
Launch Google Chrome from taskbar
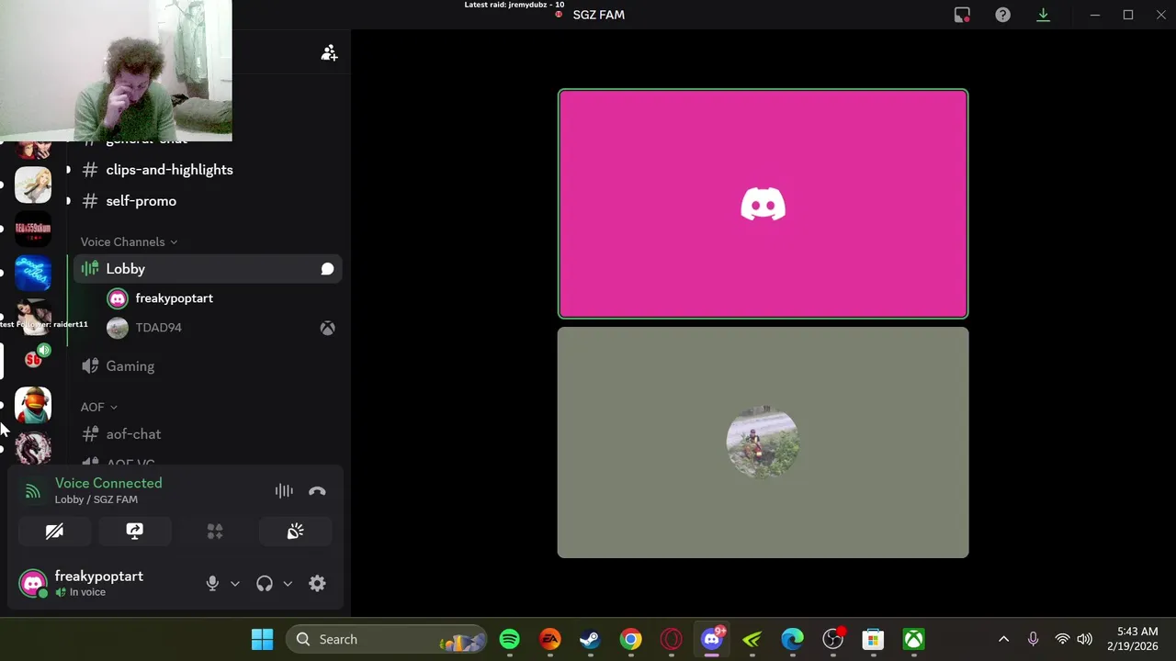click(x=630, y=639)
